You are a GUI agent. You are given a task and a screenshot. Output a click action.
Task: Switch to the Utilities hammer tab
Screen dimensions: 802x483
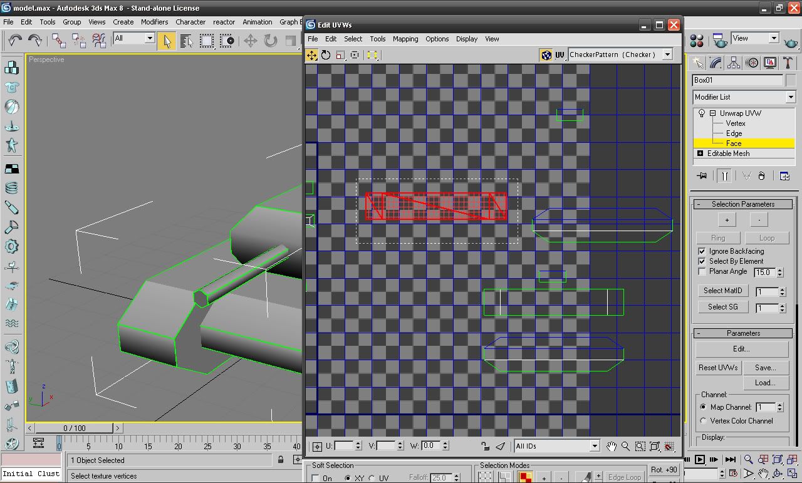(x=788, y=63)
